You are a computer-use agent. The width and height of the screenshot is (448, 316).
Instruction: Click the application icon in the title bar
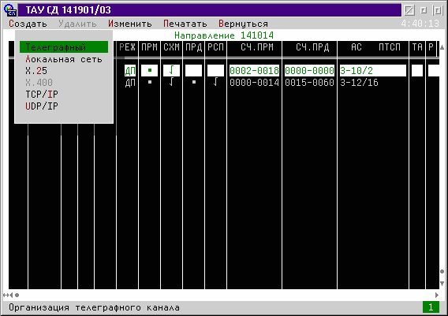click(x=10, y=10)
